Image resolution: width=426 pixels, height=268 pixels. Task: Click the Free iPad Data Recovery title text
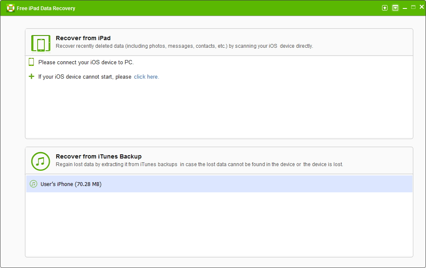[x=47, y=8]
